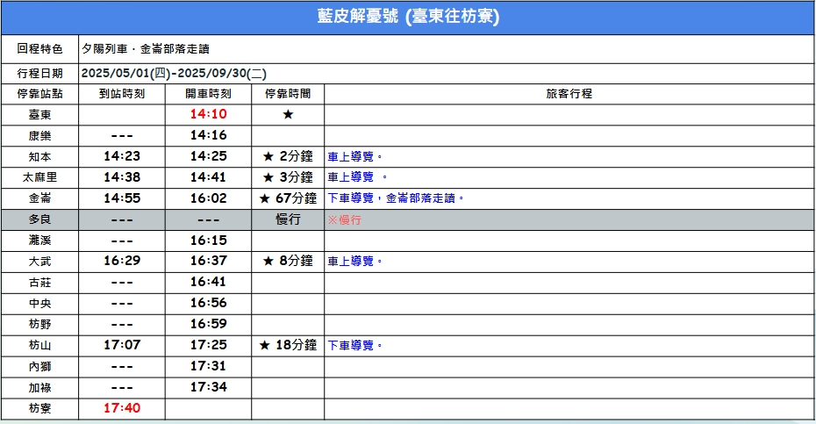Select the 枋寮 station cell
The image size is (816, 424).
coord(39,409)
